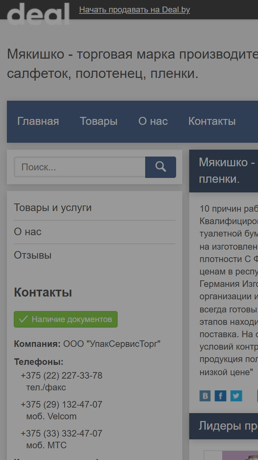Click the page title starting 'Мякишко - торговая марка'
The width and height of the screenshot is (258, 460).
click(132, 64)
